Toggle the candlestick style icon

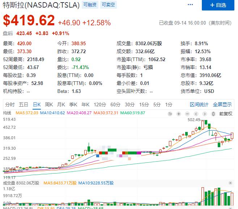point(213,114)
